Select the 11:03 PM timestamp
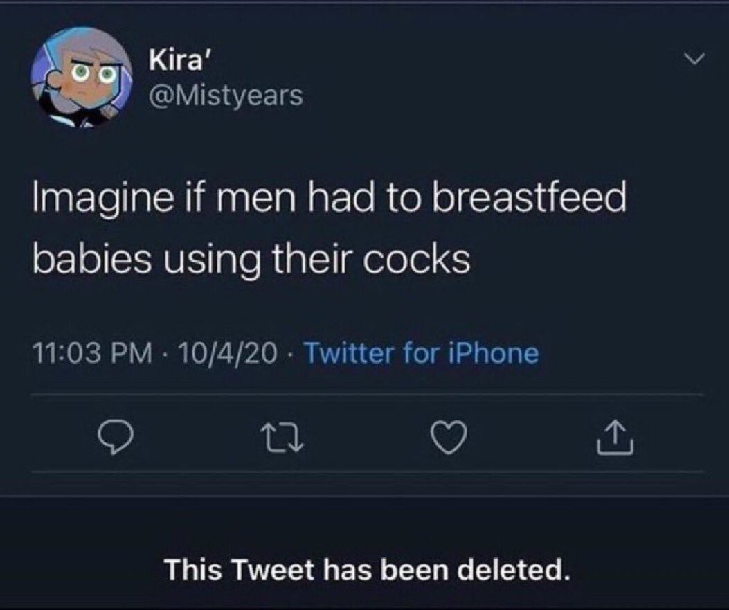Viewport: 729px width, 610px height. click(x=93, y=353)
